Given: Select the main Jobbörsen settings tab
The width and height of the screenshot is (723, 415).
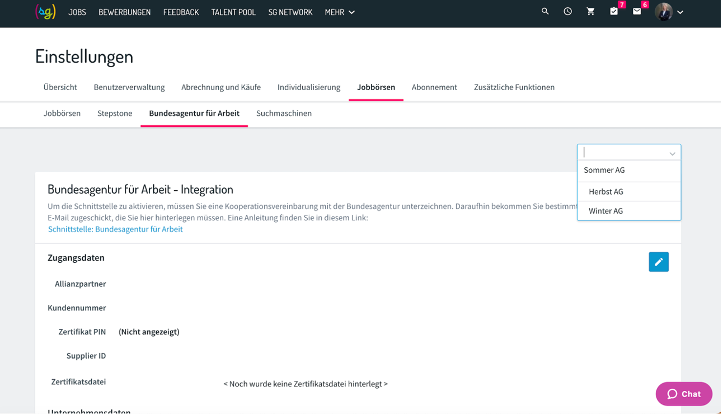Looking at the screenshot, I should click(376, 87).
